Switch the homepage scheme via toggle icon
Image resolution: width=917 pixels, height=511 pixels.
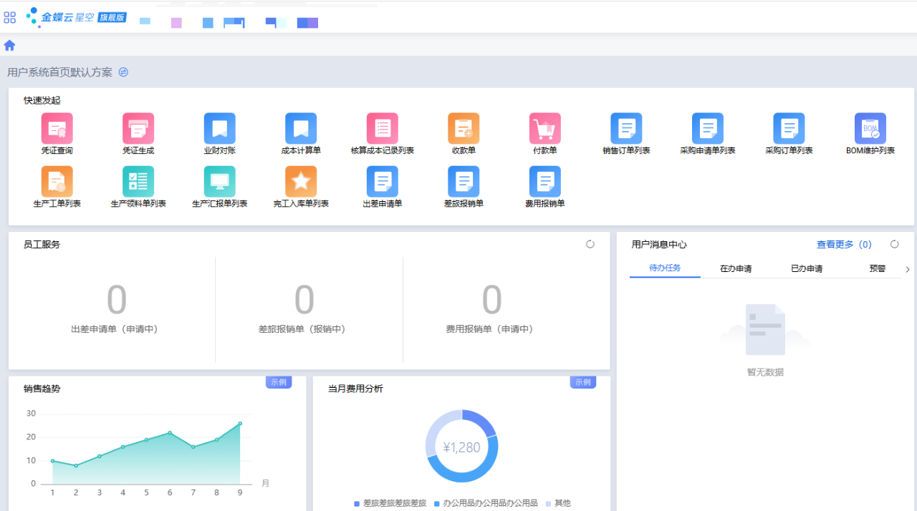pyautogui.click(x=123, y=72)
